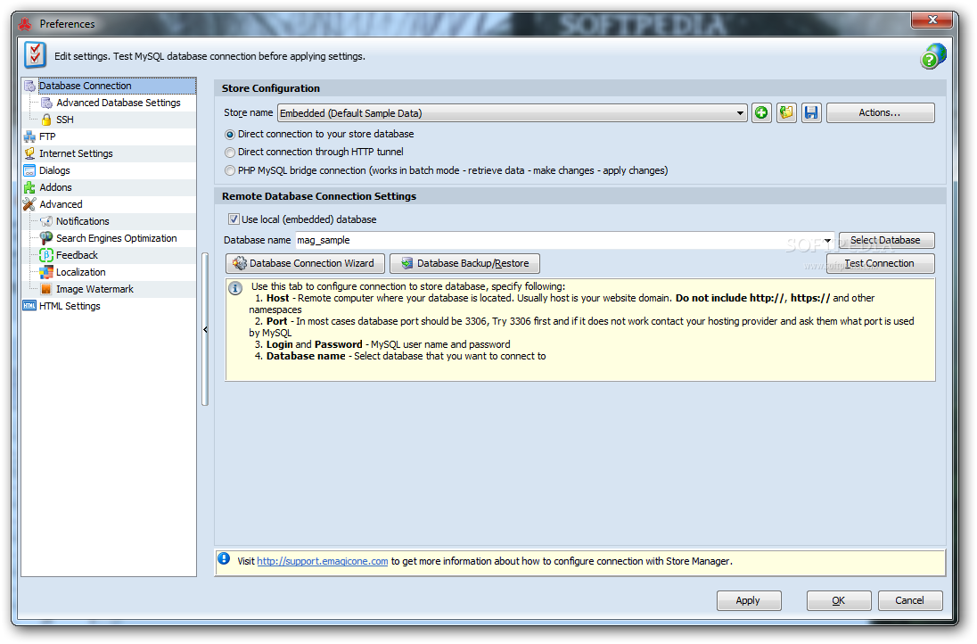Click the Database Connection tree icon
Viewport: 977px width, 644px height.
click(29, 86)
